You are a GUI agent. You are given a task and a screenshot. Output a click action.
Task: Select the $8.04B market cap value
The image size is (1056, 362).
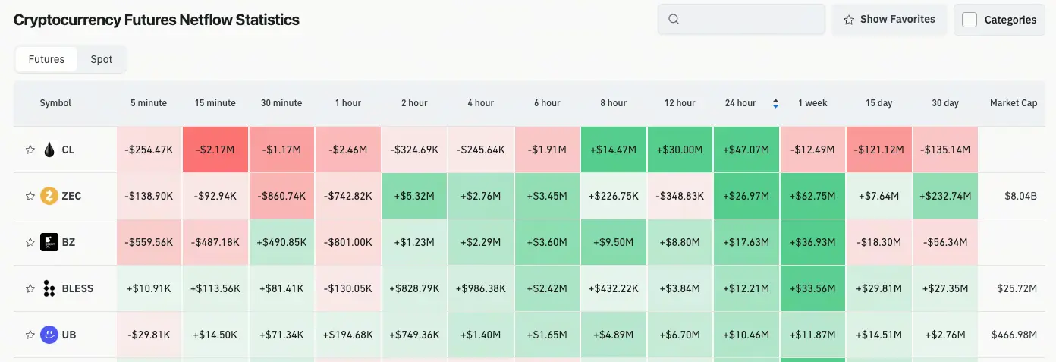[x=1021, y=197]
